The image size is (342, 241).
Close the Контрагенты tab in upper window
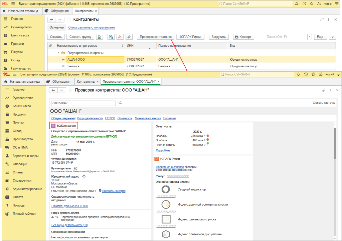click(x=96, y=11)
